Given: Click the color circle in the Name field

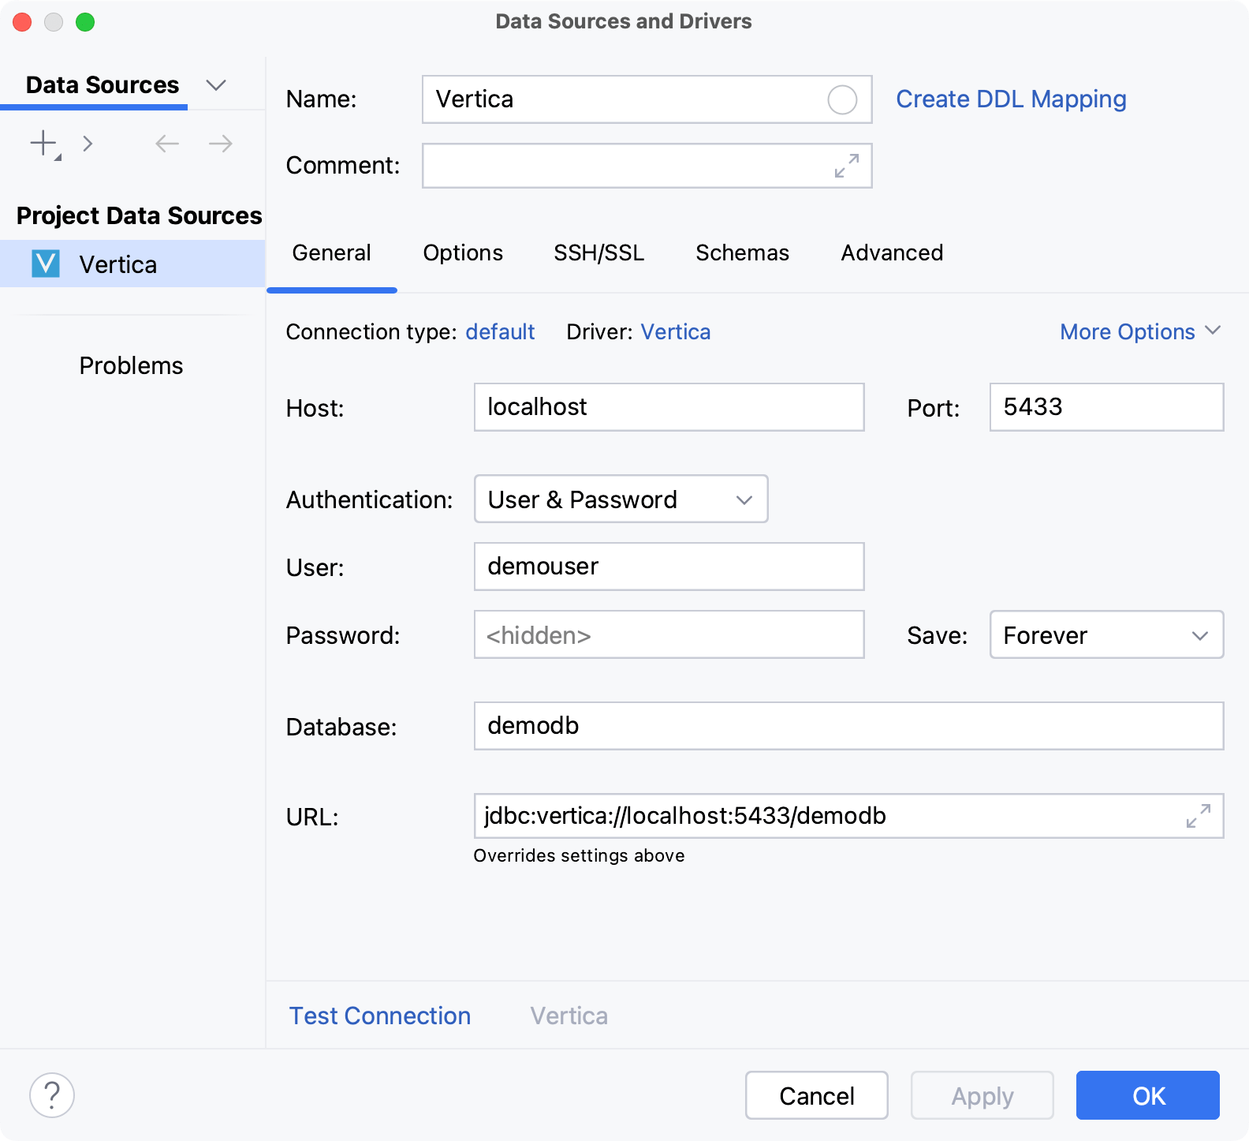Looking at the screenshot, I should click(841, 100).
